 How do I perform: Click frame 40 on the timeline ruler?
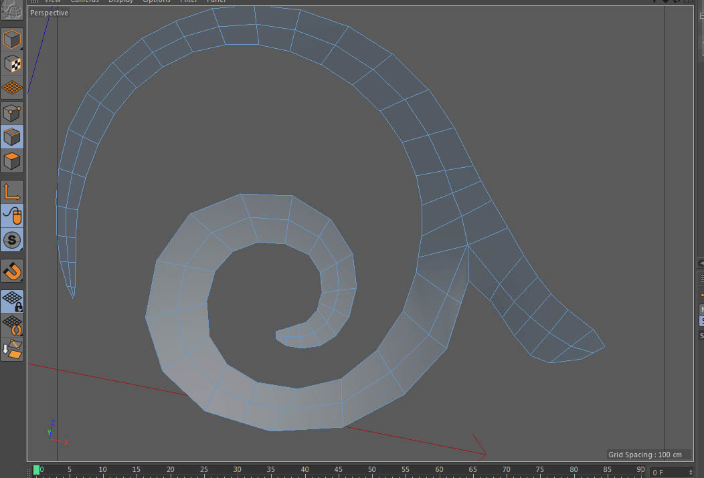304,469
